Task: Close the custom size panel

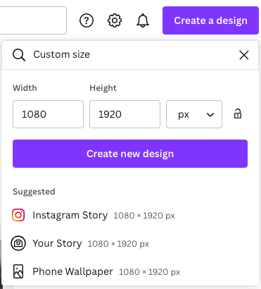Action: (x=244, y=55)
